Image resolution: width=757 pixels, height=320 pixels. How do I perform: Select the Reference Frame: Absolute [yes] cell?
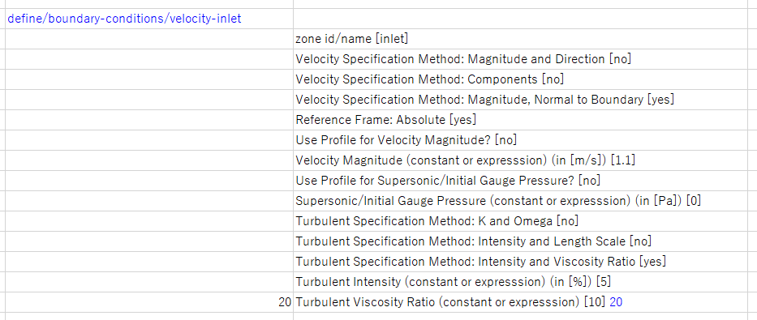525,120
